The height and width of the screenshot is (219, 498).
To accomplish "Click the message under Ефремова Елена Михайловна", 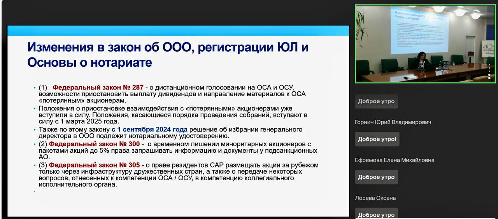I will [376, 177].
